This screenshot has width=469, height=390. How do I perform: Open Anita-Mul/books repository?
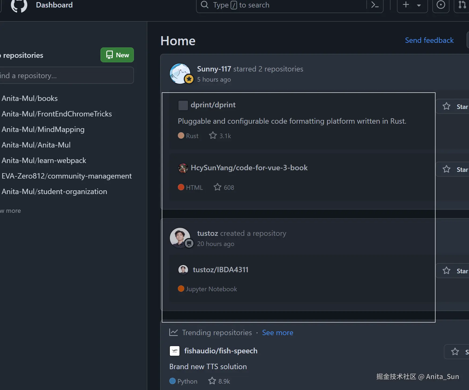coord(30,98)
